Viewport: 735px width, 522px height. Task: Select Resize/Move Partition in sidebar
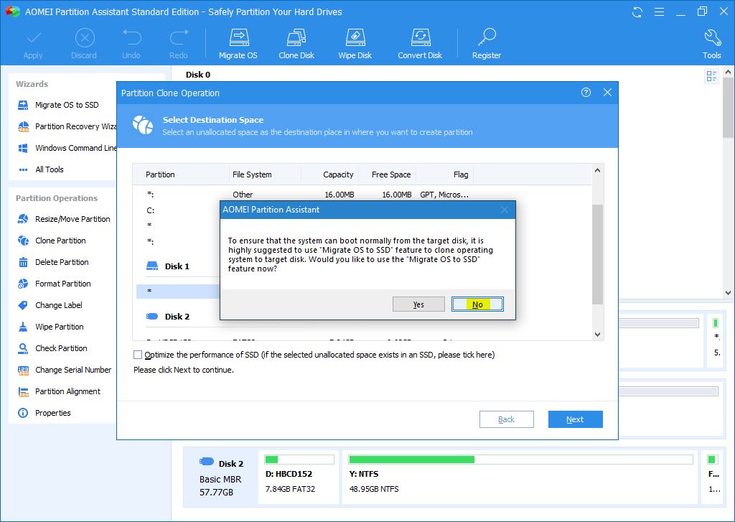[72, 219]
